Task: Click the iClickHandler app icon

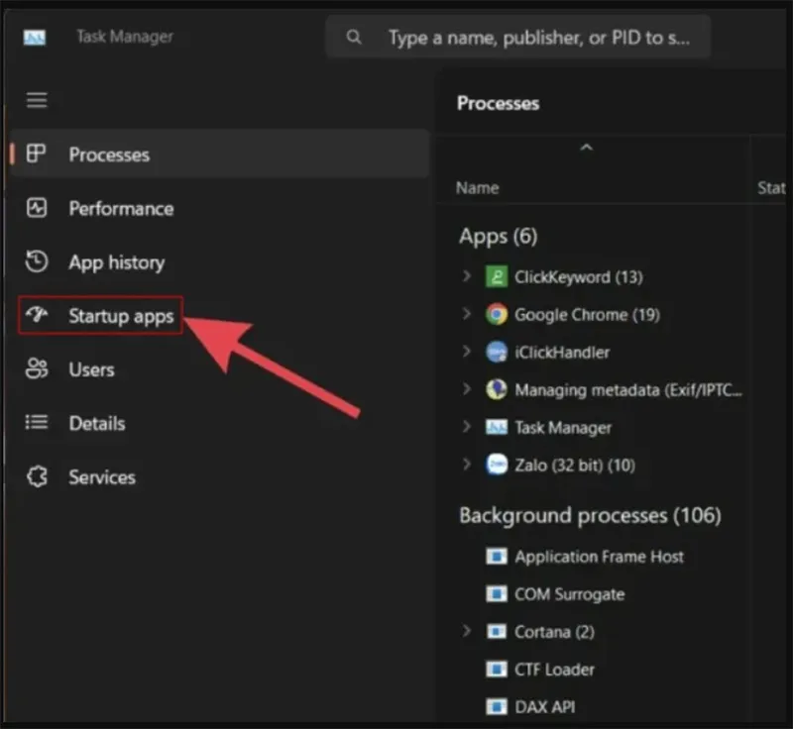Action: click(497, 352)
